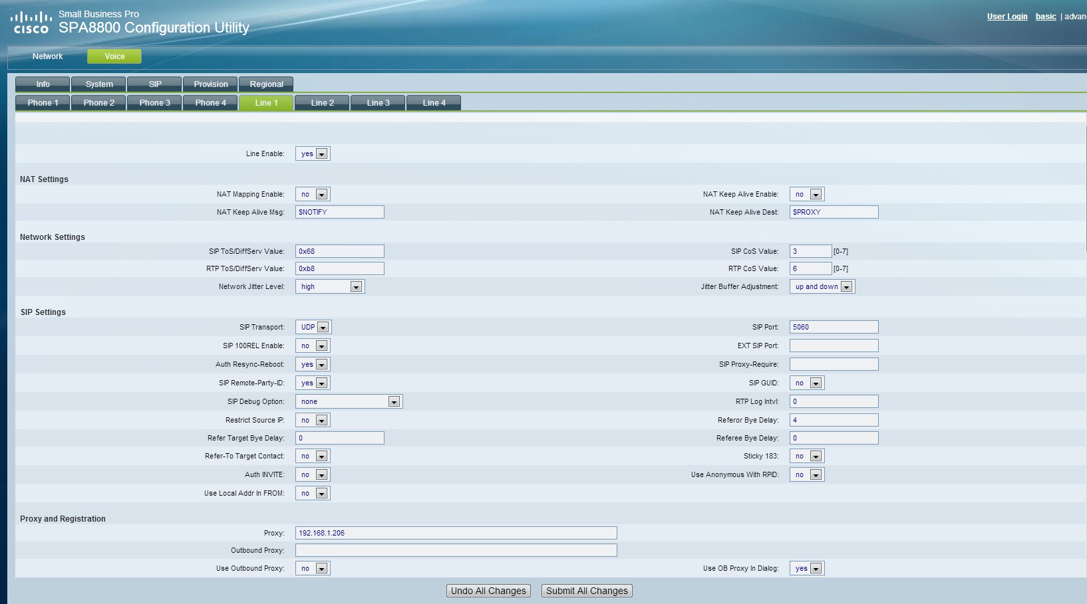This screenshot has width=1087, height=604.
Task: Expand the SIP Transport dropdown
Action: 313,328
